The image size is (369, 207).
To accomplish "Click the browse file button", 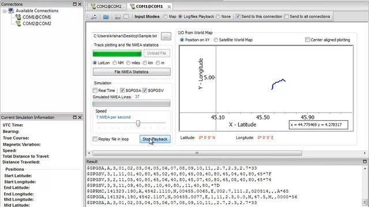I will pos(166,36).
